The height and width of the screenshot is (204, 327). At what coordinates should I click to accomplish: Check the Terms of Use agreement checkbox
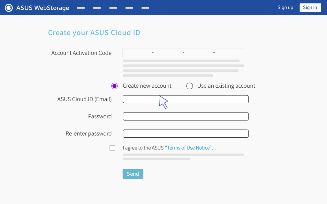tap(112, 148)
